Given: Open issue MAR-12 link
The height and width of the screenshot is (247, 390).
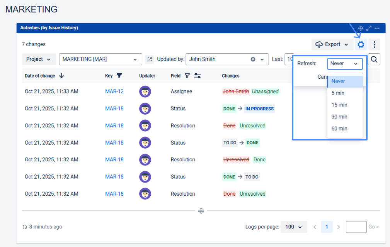Looking at the screenshot, I should (x=114, y=91).
